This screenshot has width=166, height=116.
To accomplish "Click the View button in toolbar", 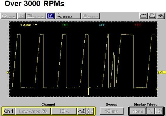I will coord(9,16).
